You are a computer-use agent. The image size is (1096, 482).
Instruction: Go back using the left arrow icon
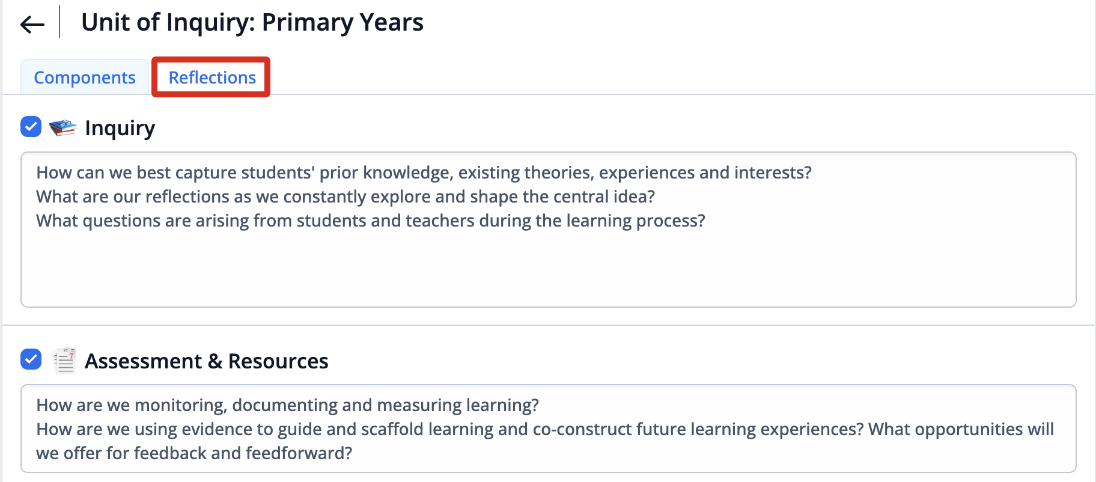click(x=32, y=24)
